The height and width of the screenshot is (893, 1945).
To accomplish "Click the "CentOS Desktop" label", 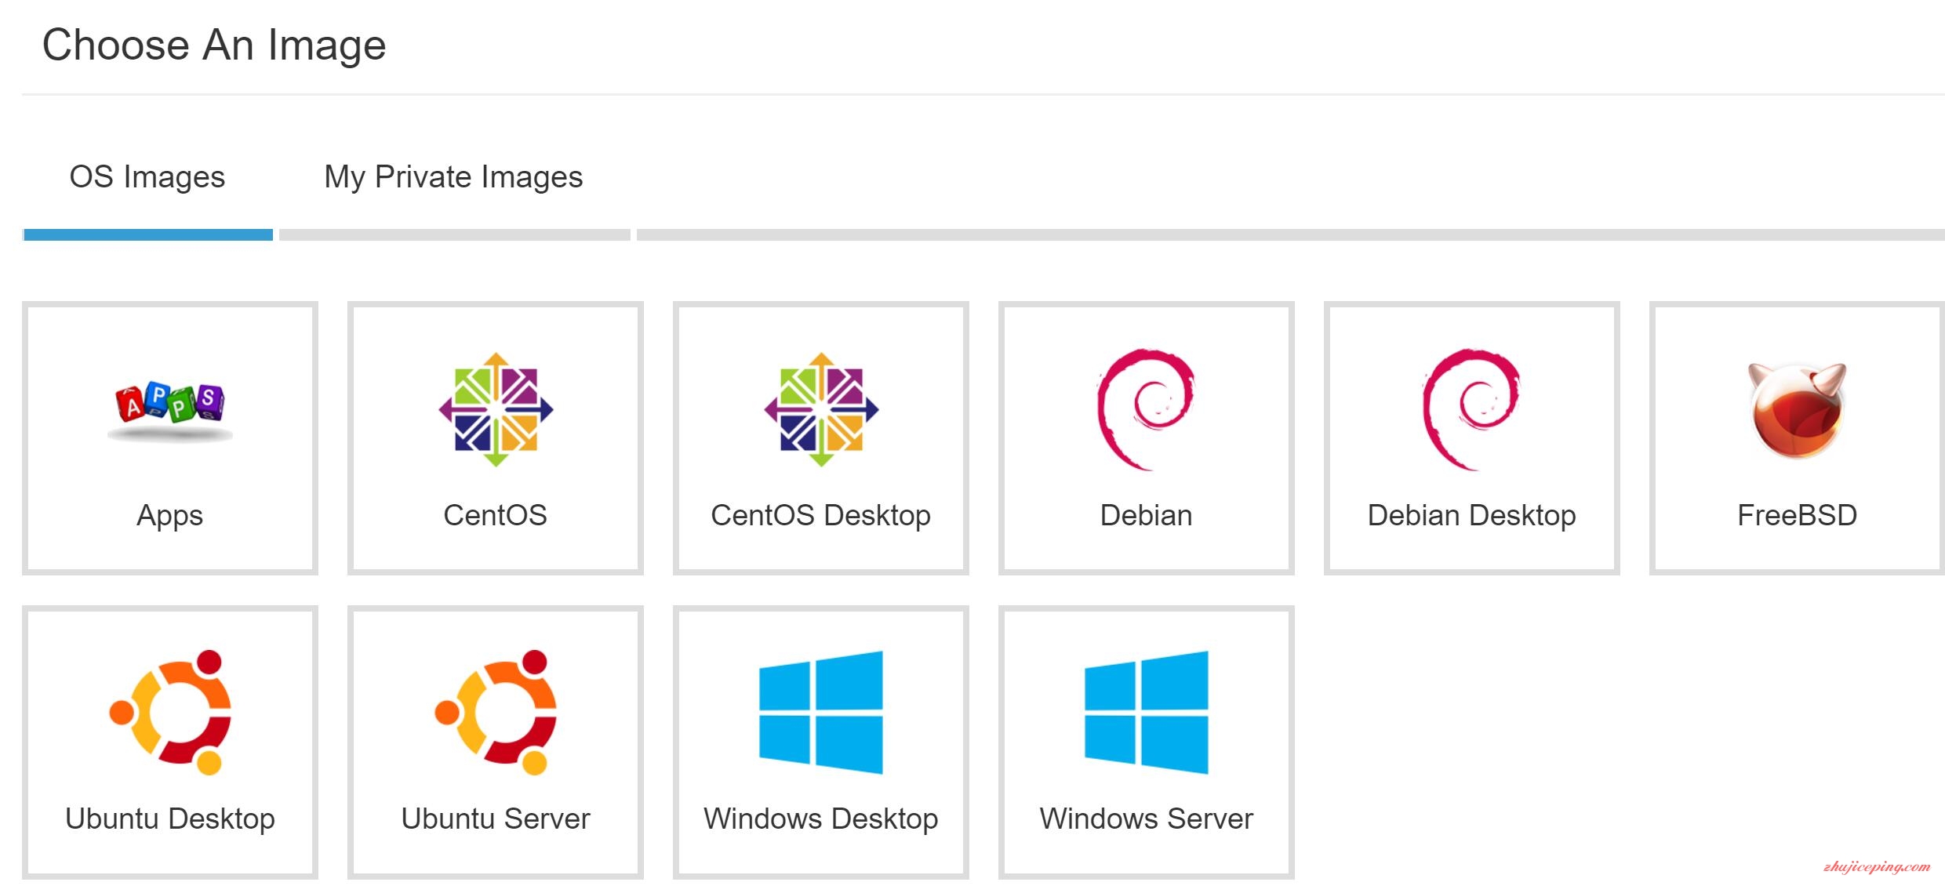I will point(821,516).
